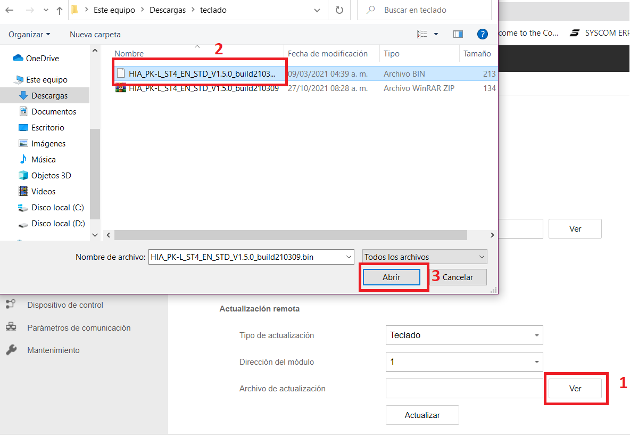Click the horizontal scrollbar in file list

[291, 235]
